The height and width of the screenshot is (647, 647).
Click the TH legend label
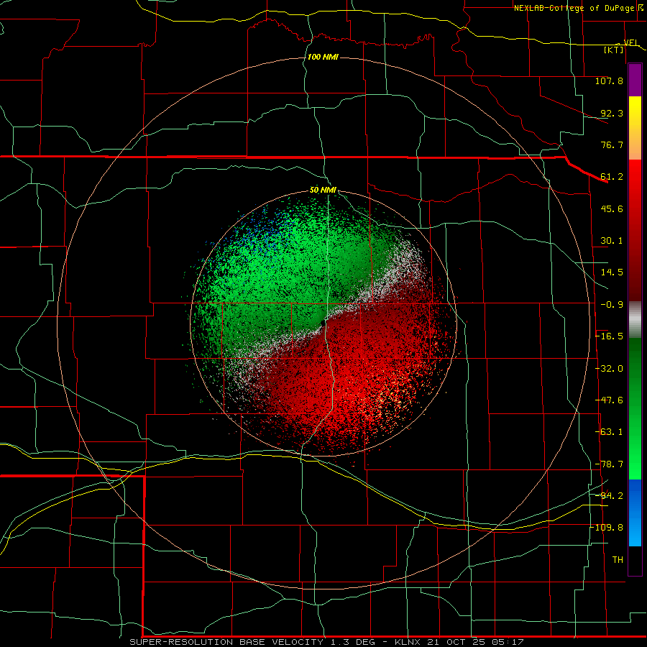pos(618,560)
